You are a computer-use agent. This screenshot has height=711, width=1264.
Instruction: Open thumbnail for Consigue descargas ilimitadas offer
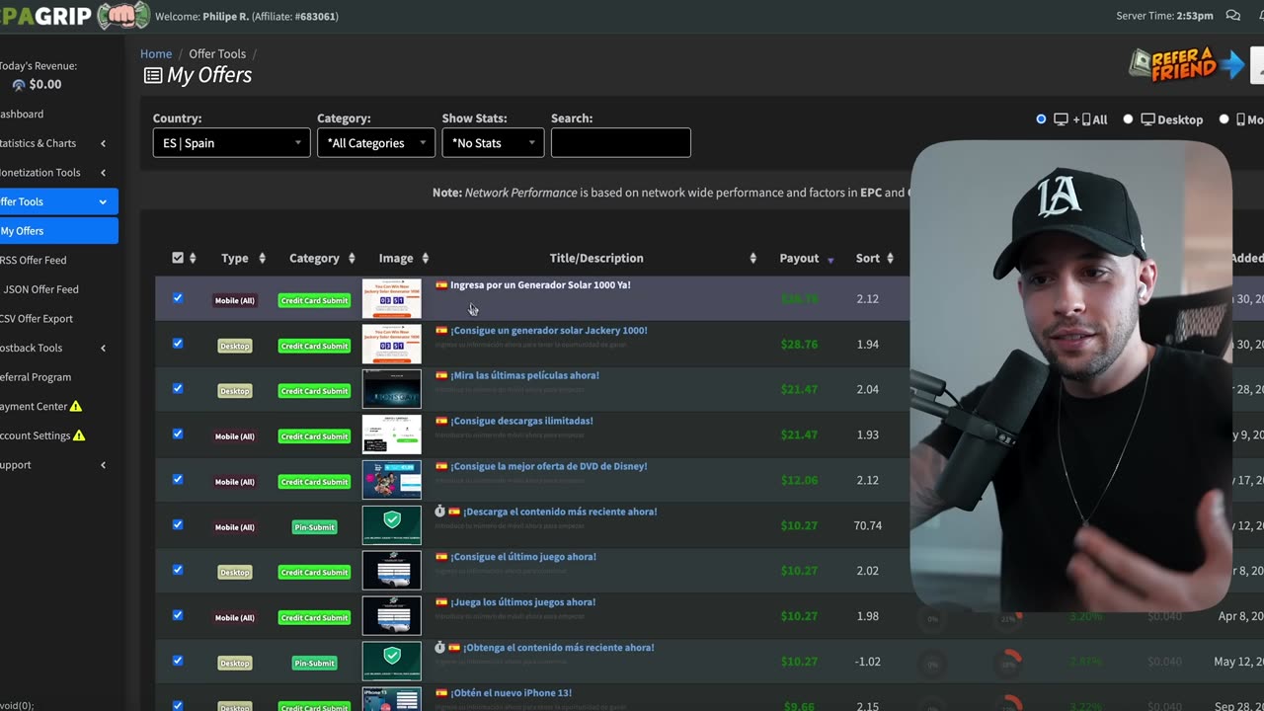(x=391, y=434)
